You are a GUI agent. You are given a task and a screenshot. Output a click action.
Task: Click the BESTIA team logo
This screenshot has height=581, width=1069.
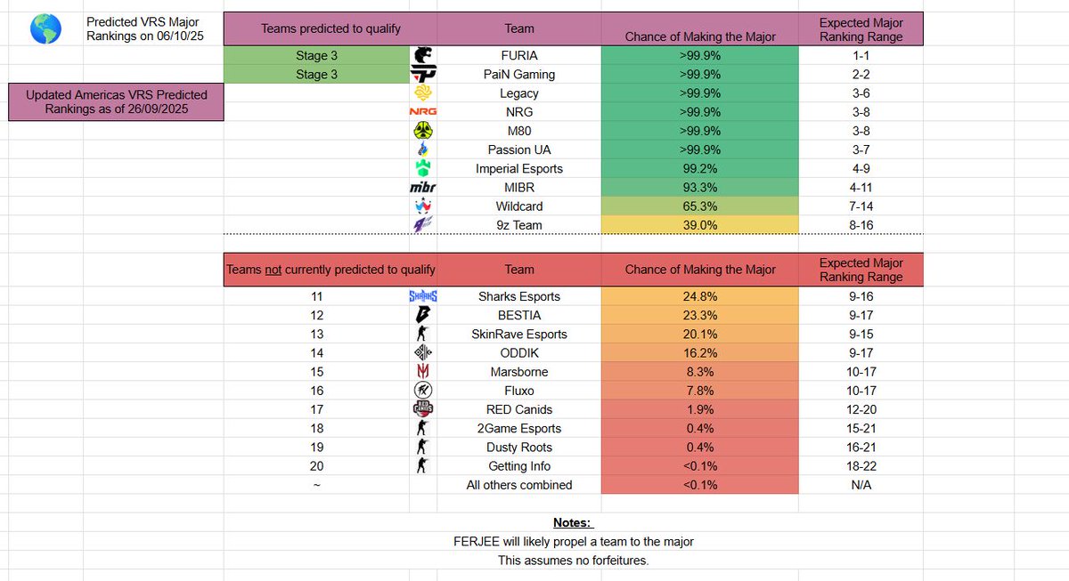(x=422, y=315)
